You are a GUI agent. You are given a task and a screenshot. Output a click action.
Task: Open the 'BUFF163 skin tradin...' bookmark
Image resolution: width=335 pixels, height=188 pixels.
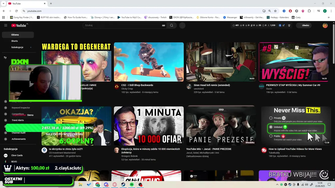click(49, 17)
